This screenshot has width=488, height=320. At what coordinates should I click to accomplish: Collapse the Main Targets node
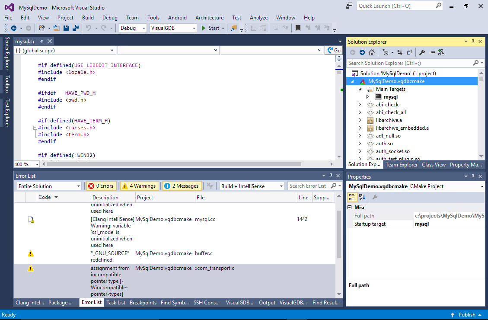[x=360, y=89]
